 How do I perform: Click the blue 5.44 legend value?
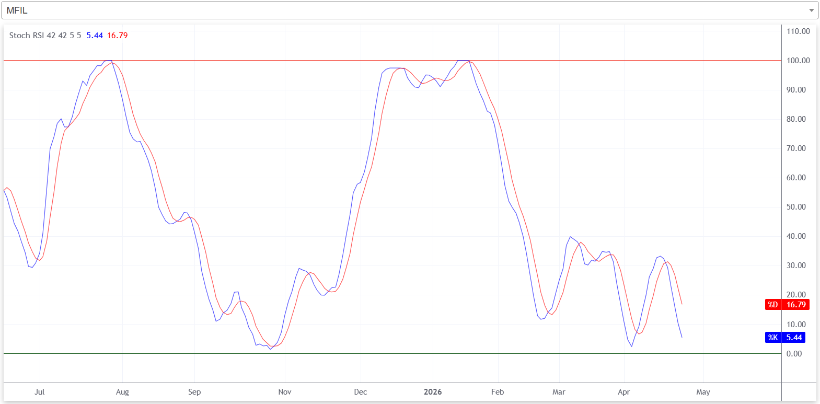click(95, 36)
